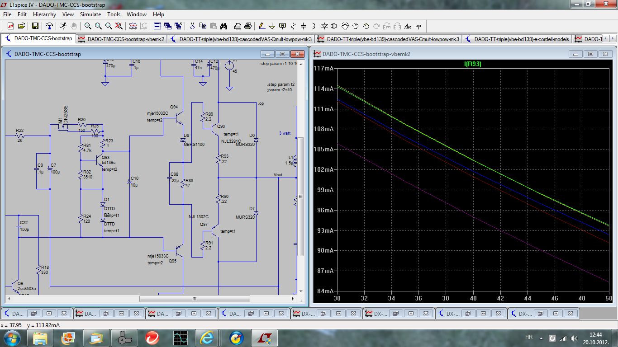Open Control Panel hammer icon
The width and height of the screenshot is (618, 347).
point(49,26)
